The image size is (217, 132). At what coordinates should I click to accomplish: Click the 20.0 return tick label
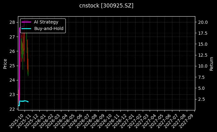[202, 22]
